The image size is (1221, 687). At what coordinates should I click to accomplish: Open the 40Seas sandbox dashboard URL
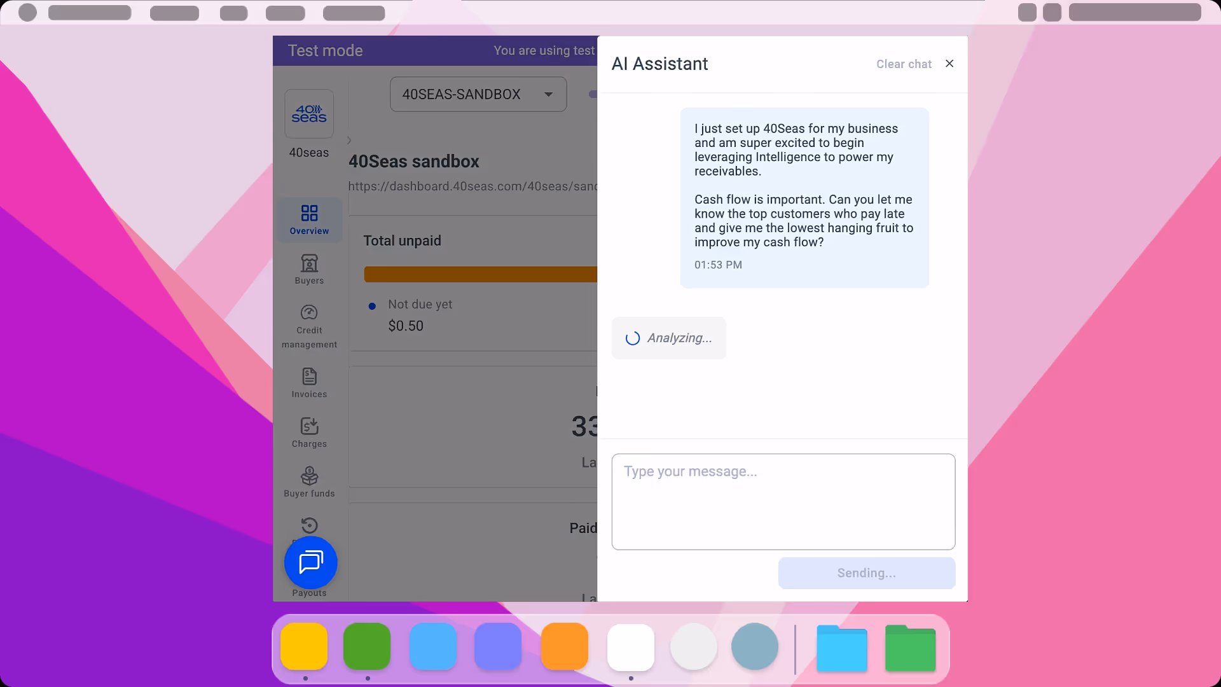[472, 186]
